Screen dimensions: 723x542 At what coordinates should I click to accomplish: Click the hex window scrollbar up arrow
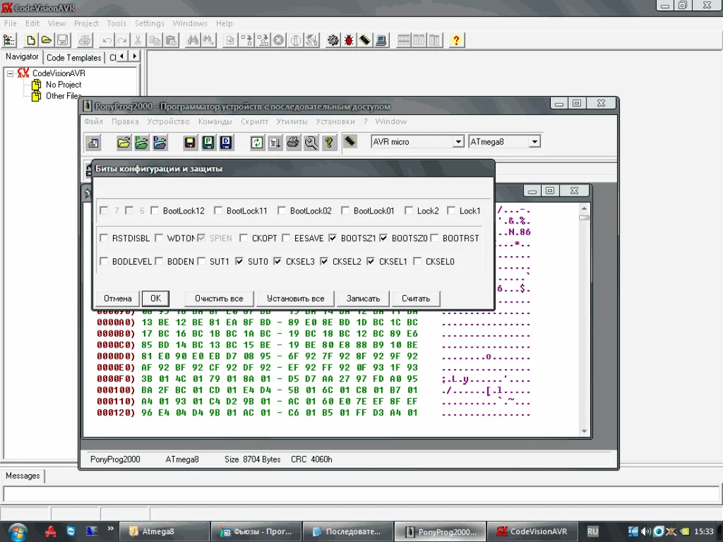[x=584, y=208]
